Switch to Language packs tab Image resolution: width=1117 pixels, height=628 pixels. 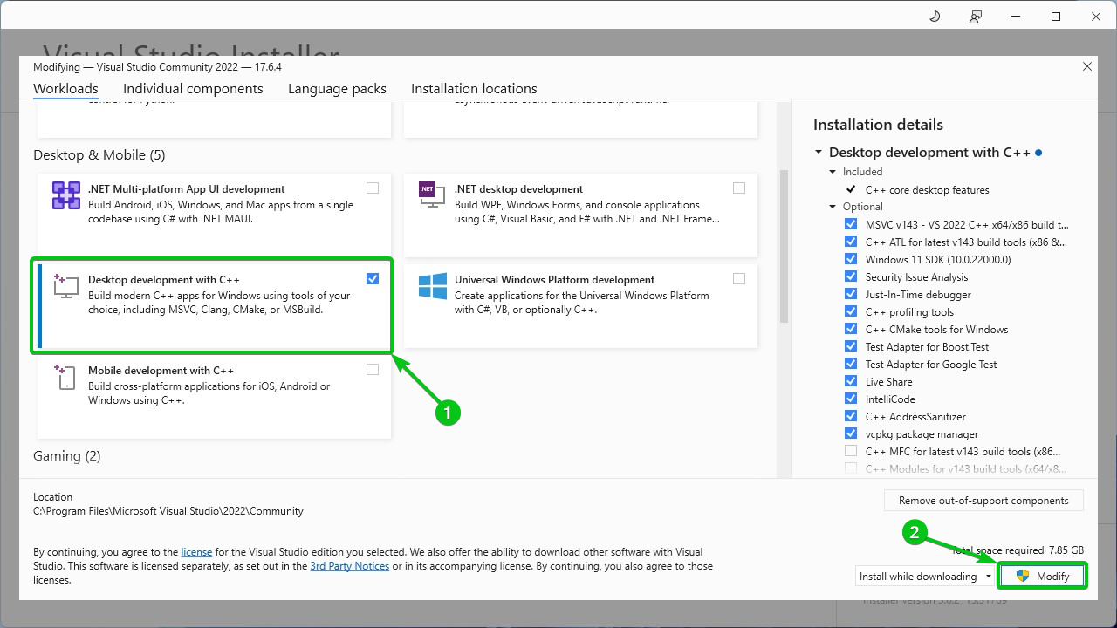[x=337, y=89]
